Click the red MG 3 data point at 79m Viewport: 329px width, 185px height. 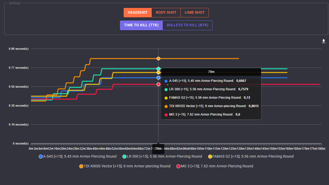[158, 84]
